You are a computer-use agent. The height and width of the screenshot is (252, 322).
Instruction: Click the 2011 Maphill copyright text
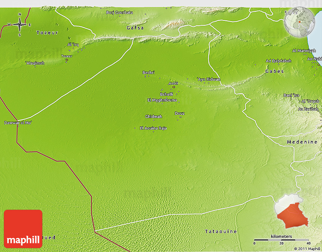click(x=307, y=248)
